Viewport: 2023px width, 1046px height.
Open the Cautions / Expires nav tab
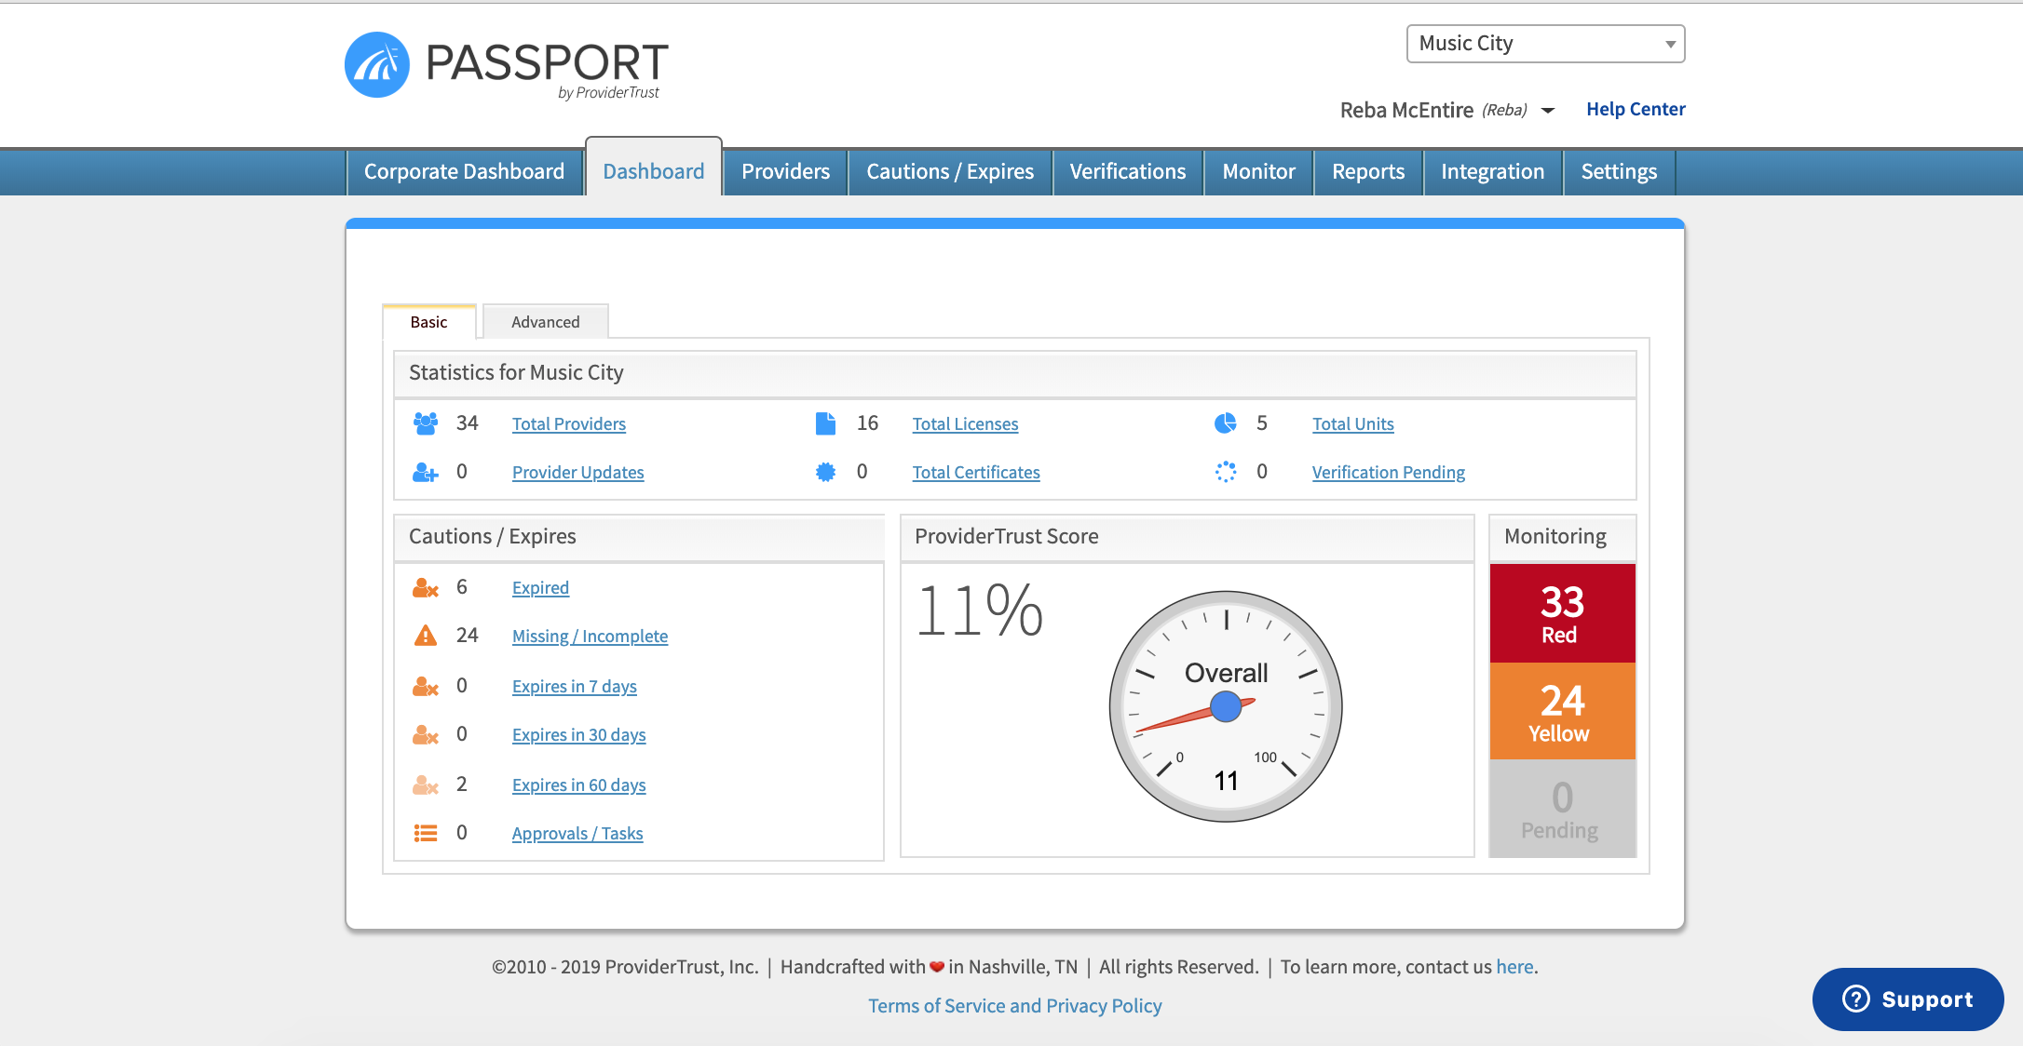[x=950, y=172]
